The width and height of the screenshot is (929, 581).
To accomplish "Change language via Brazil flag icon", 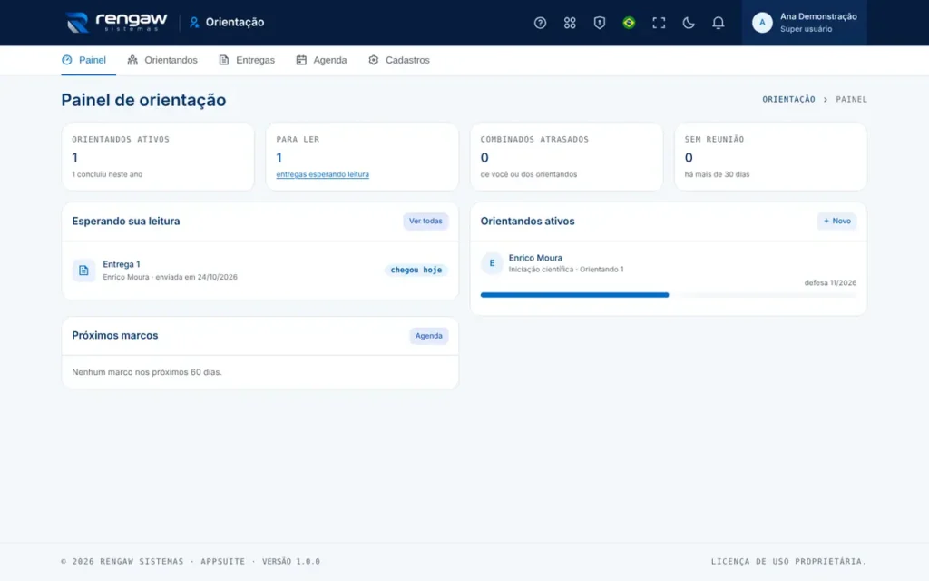I will (x=629, y=23).
